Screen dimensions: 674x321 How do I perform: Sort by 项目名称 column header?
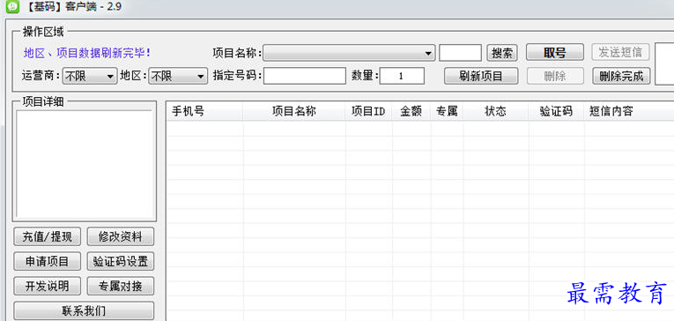click(x=294, y=111)
